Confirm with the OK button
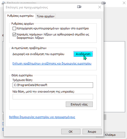 point(71,132)
